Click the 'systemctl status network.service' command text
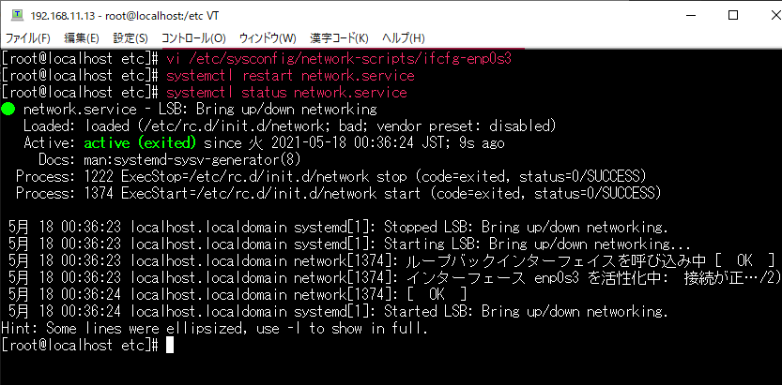782x385 pixels. (x=285, y=92)
